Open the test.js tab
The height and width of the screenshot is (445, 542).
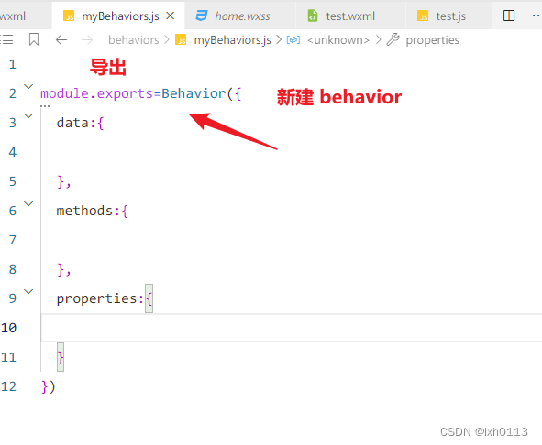tap(449, 16)
